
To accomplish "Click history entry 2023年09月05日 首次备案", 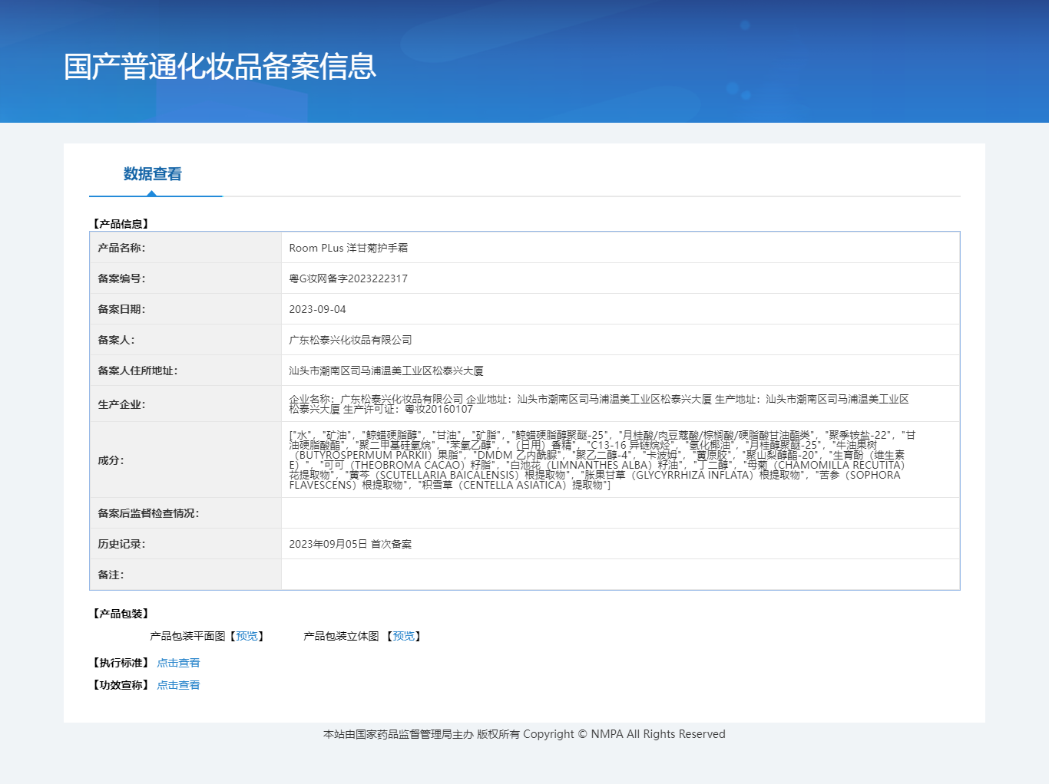I will click(x=350, y=544).
